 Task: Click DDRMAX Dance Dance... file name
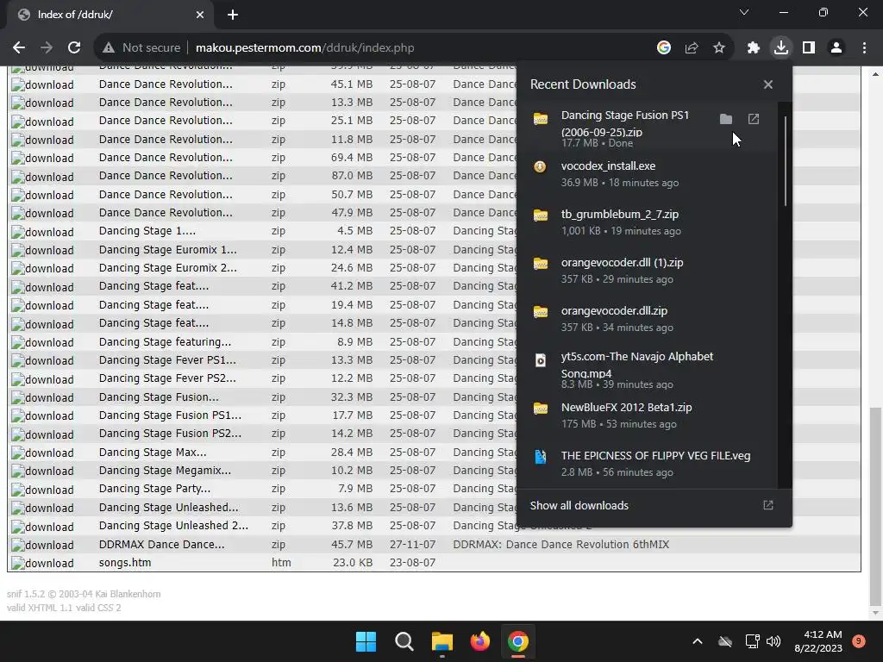pos(161,545)
